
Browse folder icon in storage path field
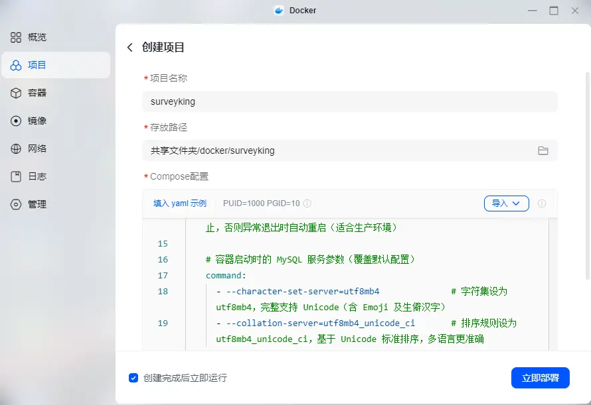tap(543, 150)
